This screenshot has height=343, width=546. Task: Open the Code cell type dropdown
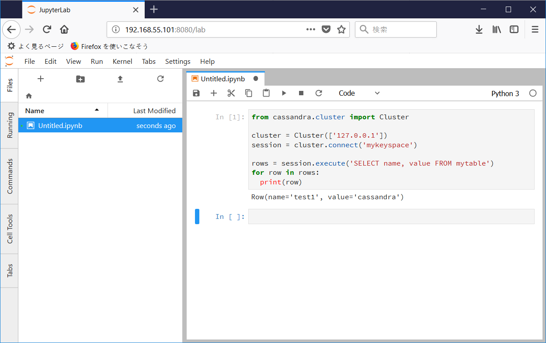click(x=358, y=93)
